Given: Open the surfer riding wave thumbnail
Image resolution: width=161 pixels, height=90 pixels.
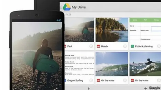Looking at the screenshot, I should (x=145, y=64).
